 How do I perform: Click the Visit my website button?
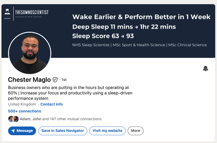point(107,131)
